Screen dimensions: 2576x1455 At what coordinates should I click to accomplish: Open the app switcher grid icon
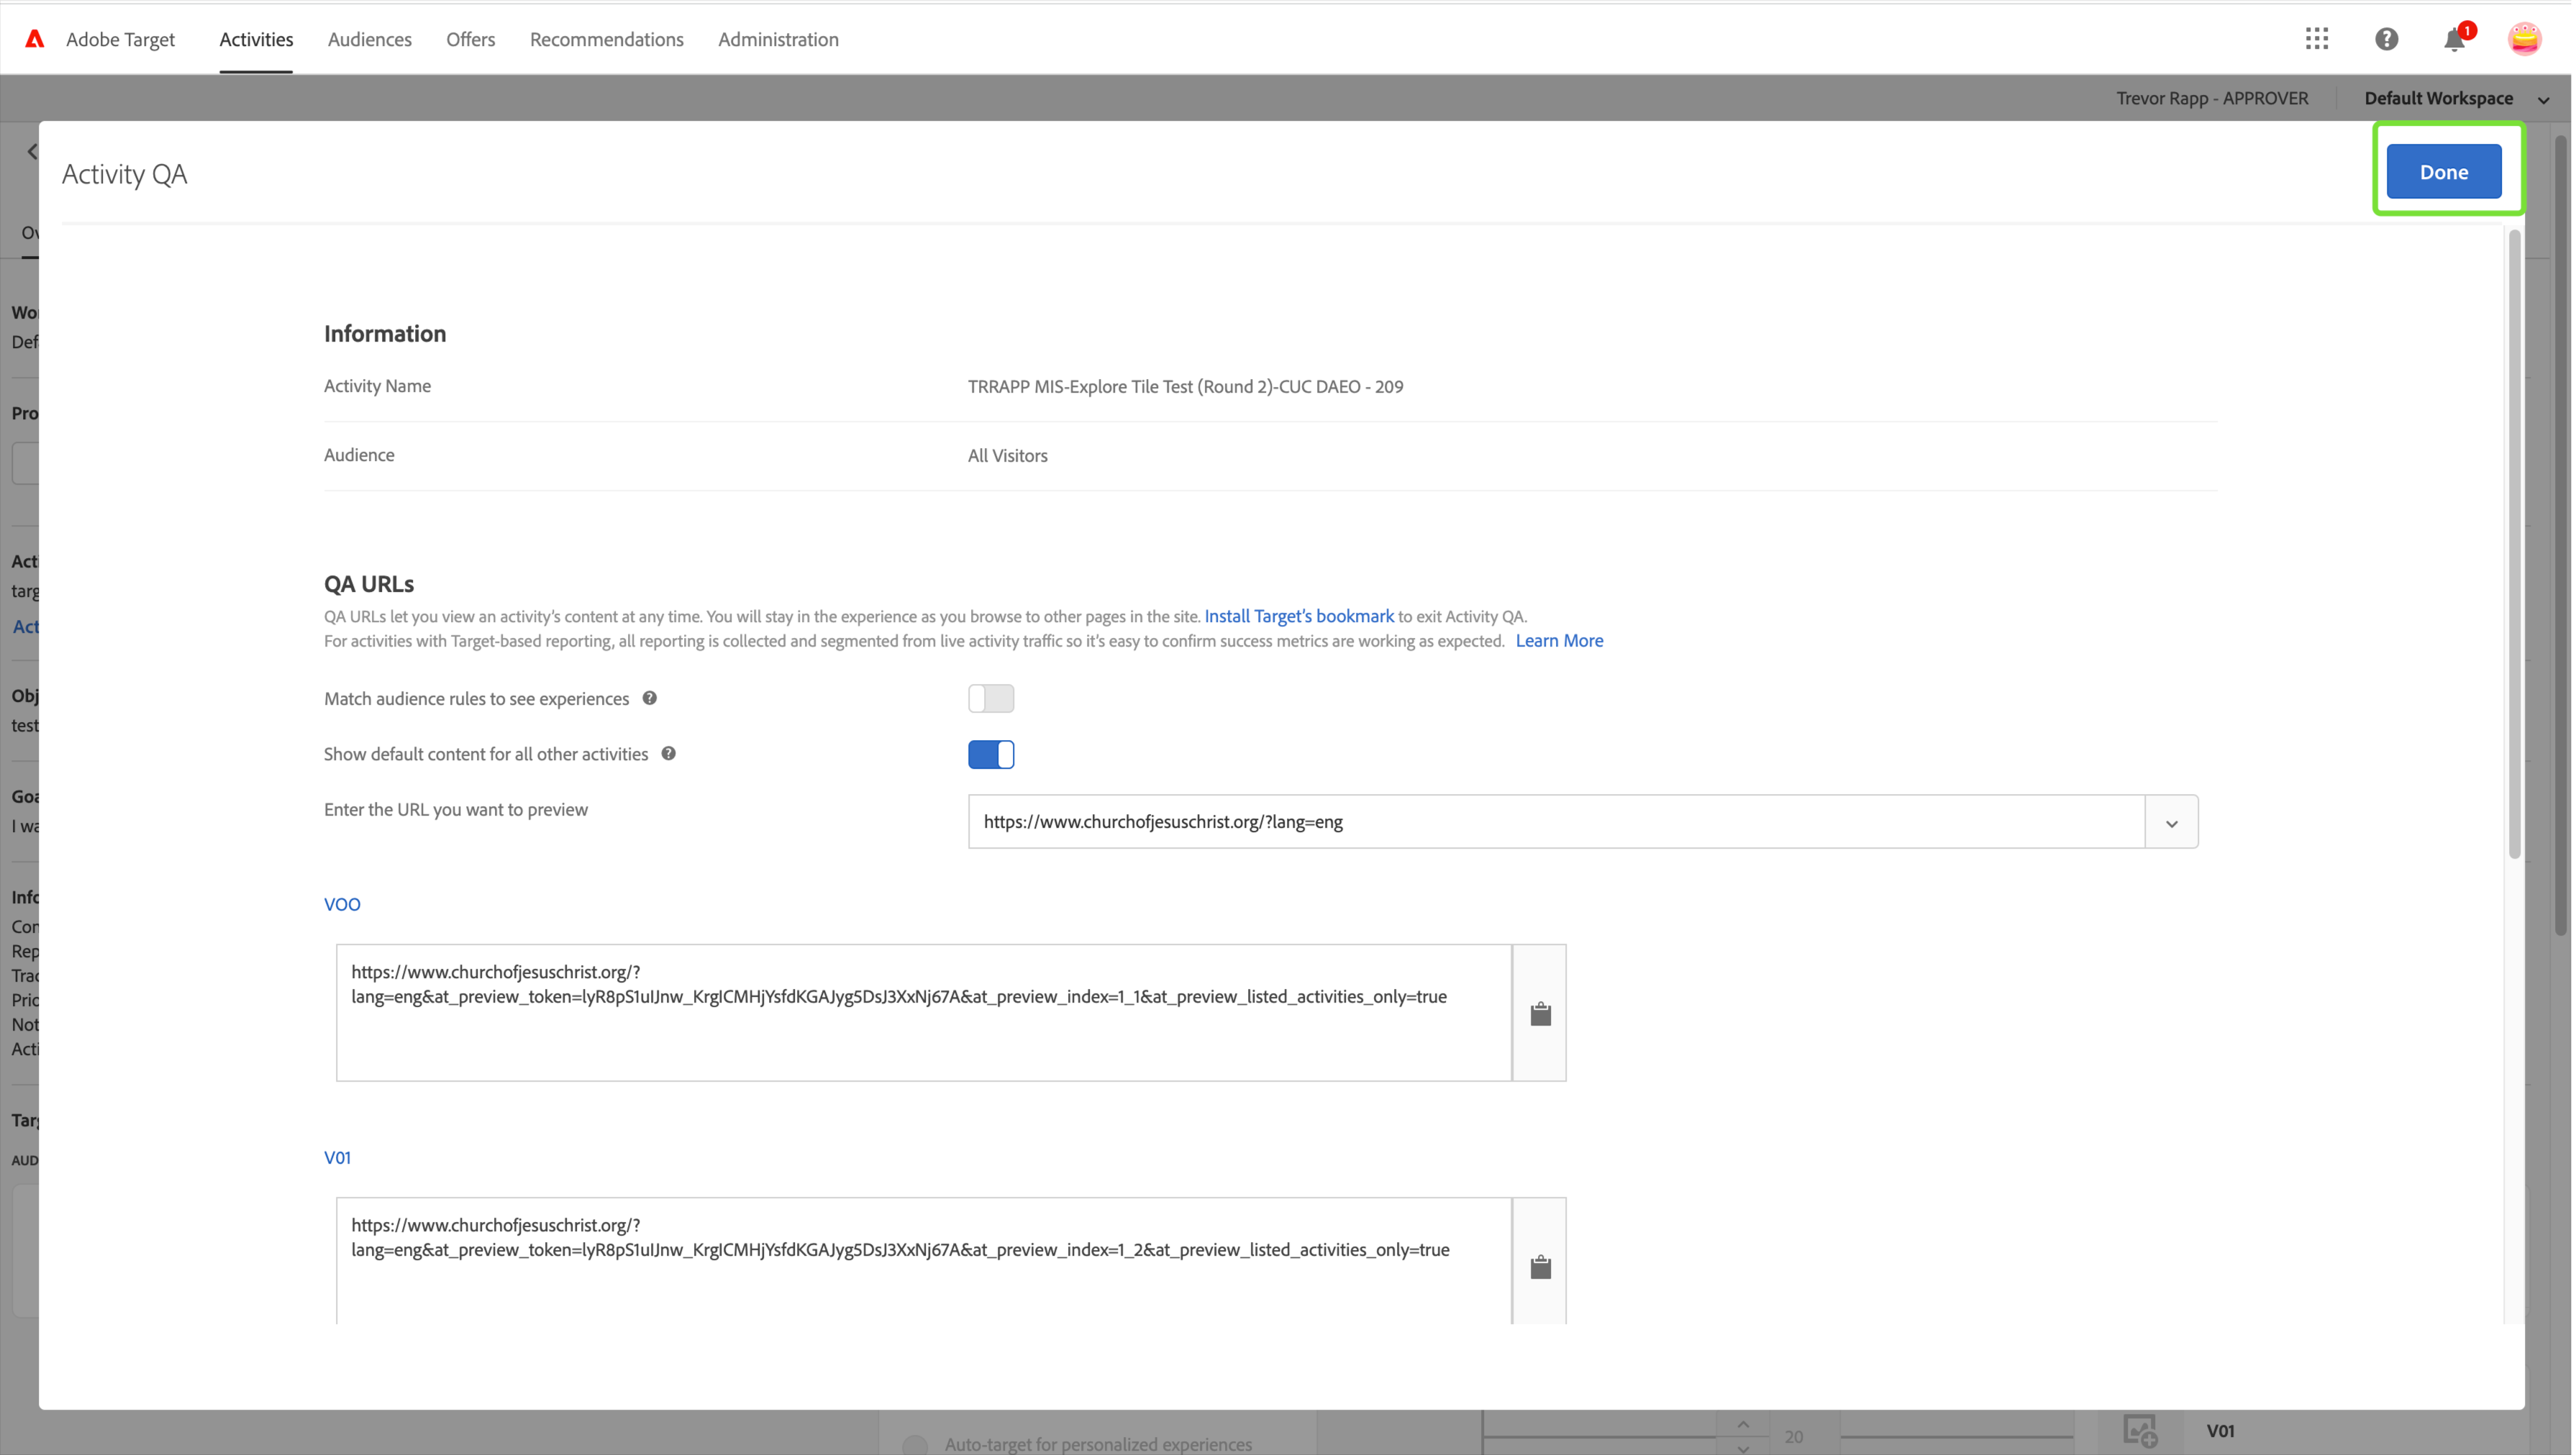pyautogui.click(x=2318, y=38)
